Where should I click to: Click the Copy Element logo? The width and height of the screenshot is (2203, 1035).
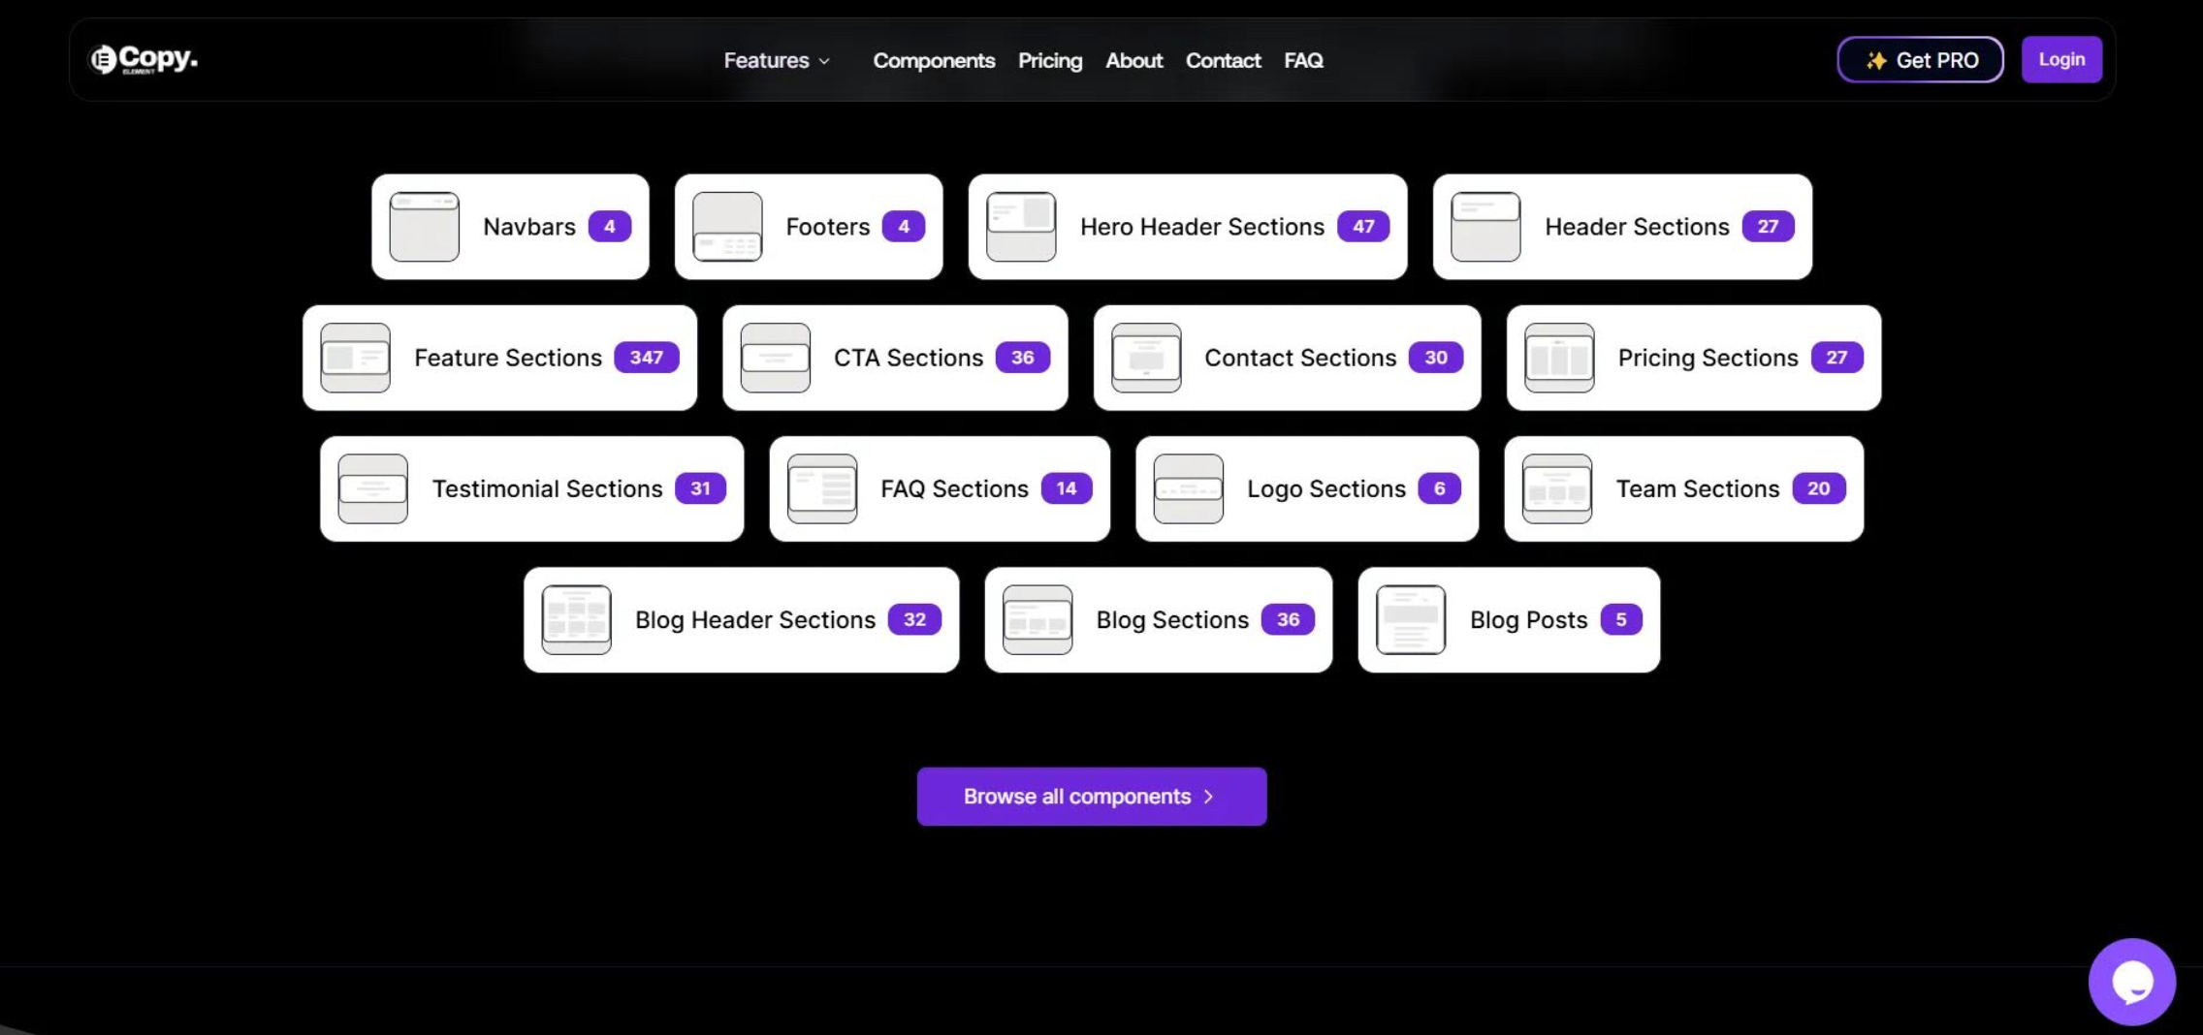click(x=144, y=59)
